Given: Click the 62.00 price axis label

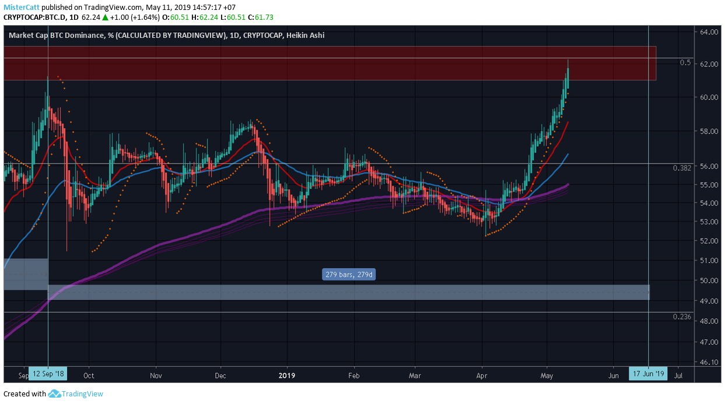Looking at the screenshot, I should point(709,64).
